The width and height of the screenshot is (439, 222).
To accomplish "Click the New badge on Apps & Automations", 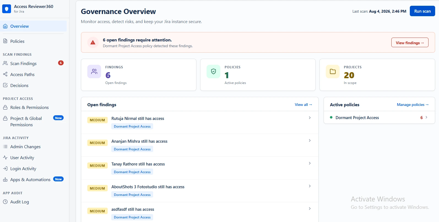I will 58,179.
